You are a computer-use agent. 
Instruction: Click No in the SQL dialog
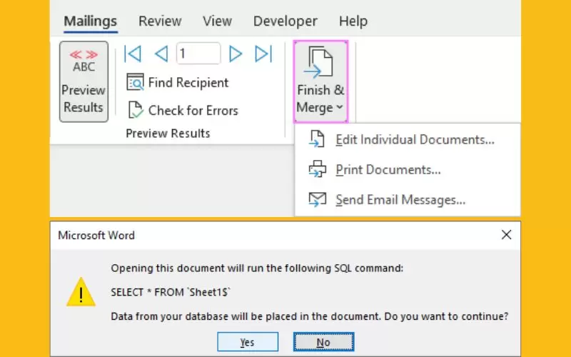323,342
